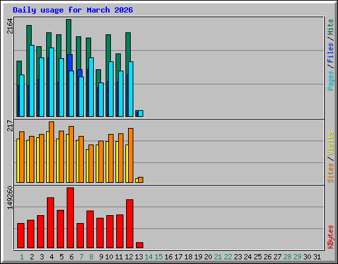
Task: Click the red KBytes bar for day 4
Action: tap(50, 222)
